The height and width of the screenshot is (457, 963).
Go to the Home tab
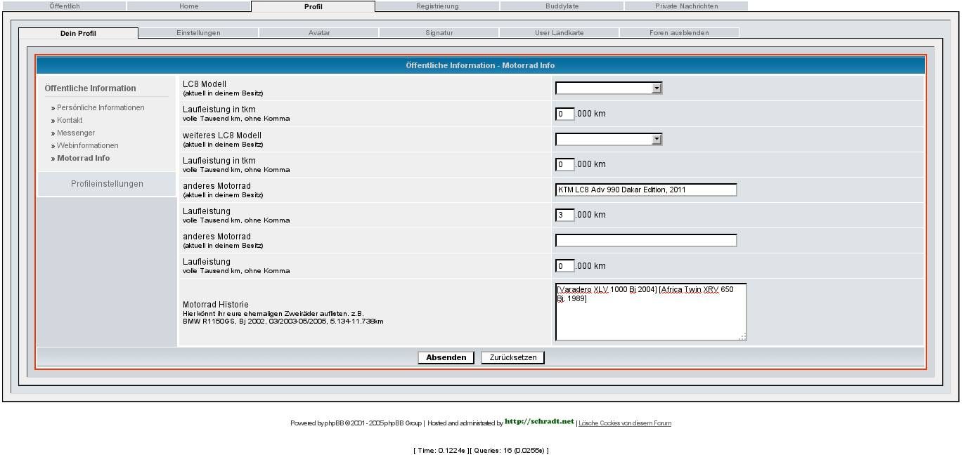point(188,6)
